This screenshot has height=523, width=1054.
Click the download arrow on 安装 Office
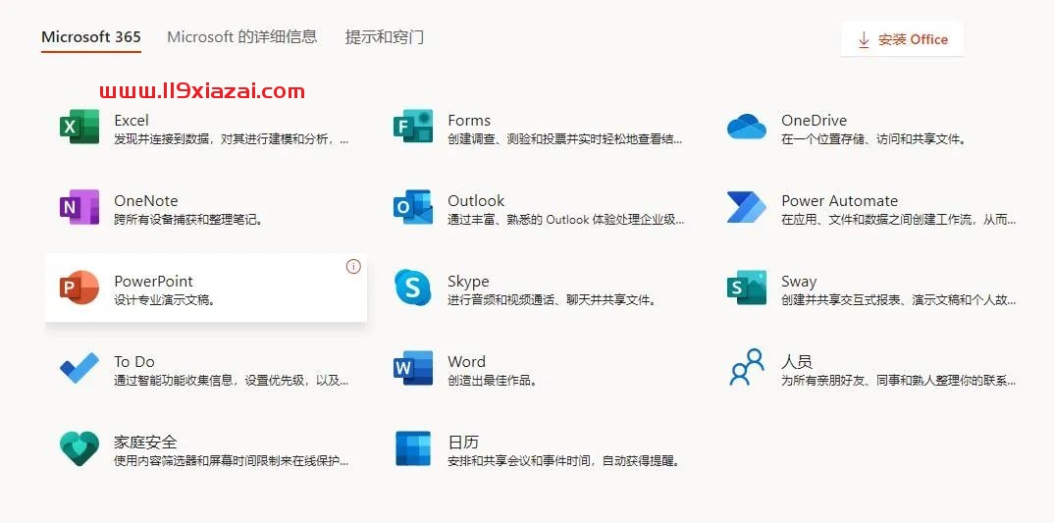coord(864,39)
